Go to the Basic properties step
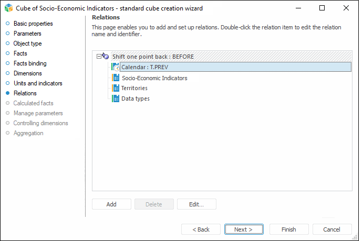The image size is (363, 241). [33, 24]
